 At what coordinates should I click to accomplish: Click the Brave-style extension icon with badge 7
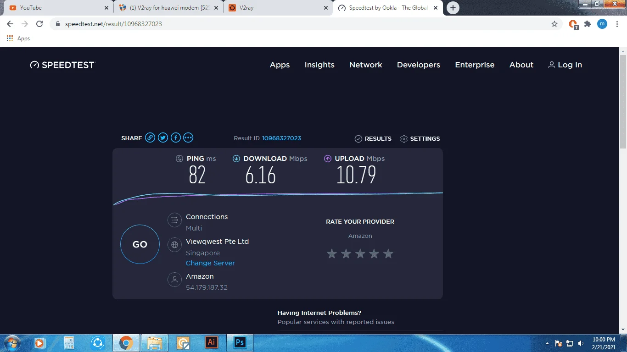pyautogui.click(x=573, y=24)
